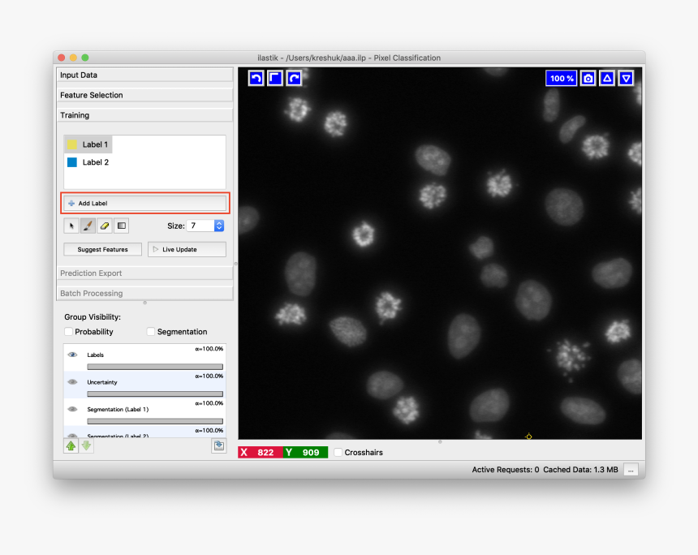The image size is (698, 555).
Task: Adjust the Uncertainty layer opacity slider
Action: [155, 394]
